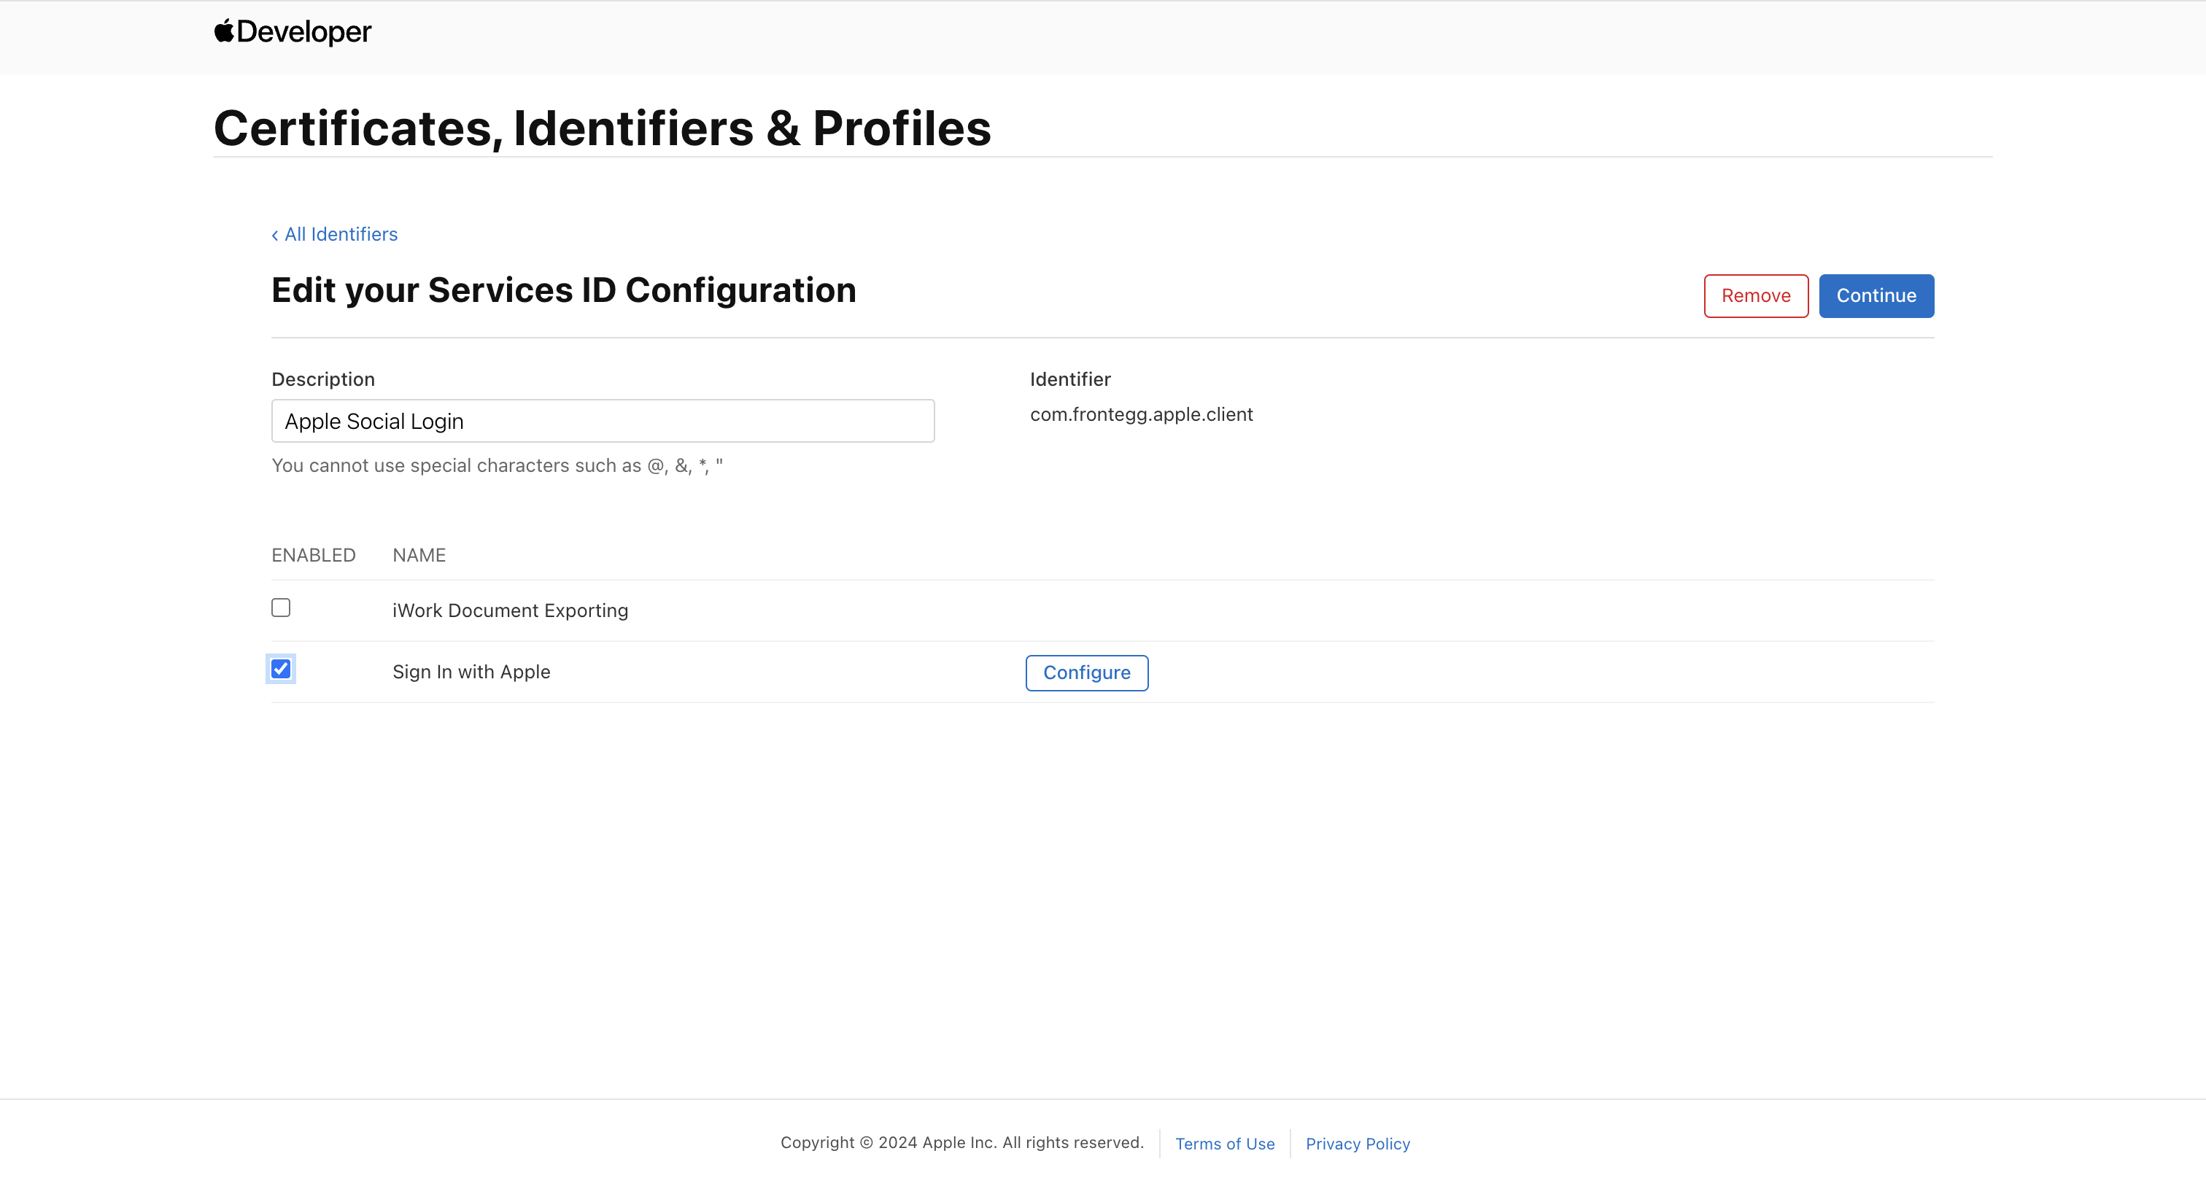Click the Apple copyright notice in footer
The image size is (2206, 1202).
pos(961,1143)
